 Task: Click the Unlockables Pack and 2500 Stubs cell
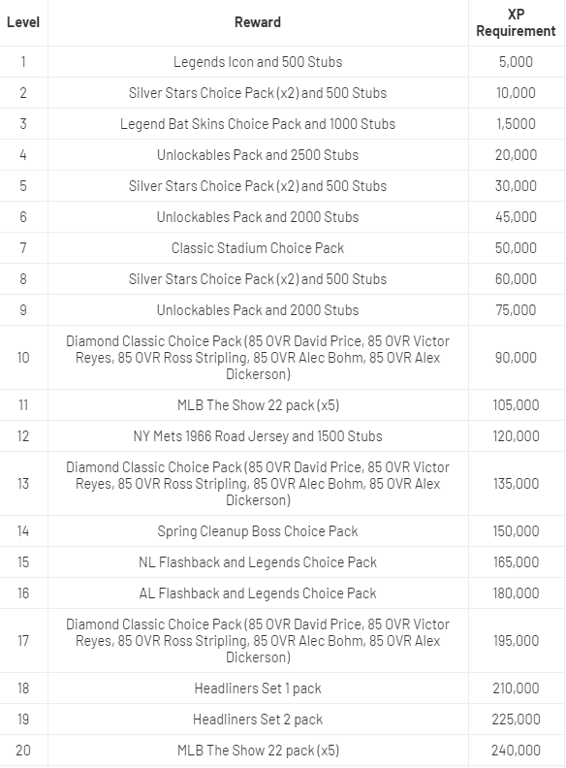[258, 155]
